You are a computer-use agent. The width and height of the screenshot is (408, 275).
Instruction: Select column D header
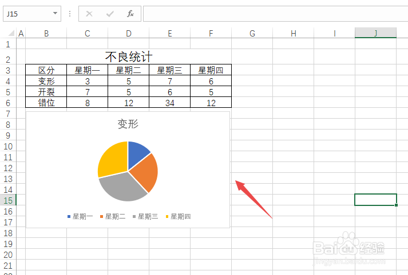click(129, 33)
